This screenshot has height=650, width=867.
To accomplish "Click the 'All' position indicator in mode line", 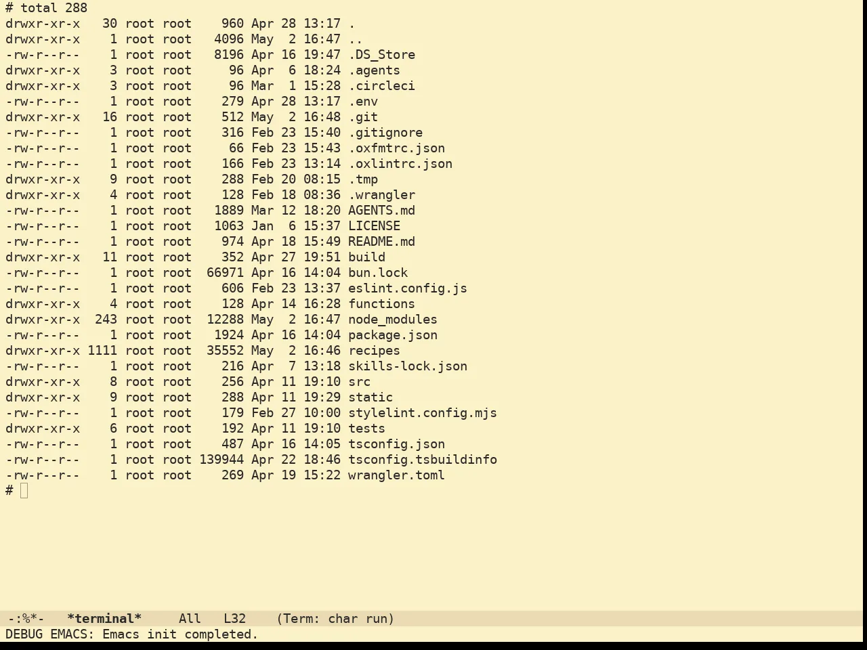I will pyautogui.click(x=190, y=619).
